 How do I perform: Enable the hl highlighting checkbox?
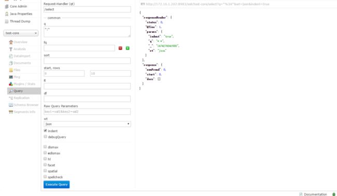(45, 159)
